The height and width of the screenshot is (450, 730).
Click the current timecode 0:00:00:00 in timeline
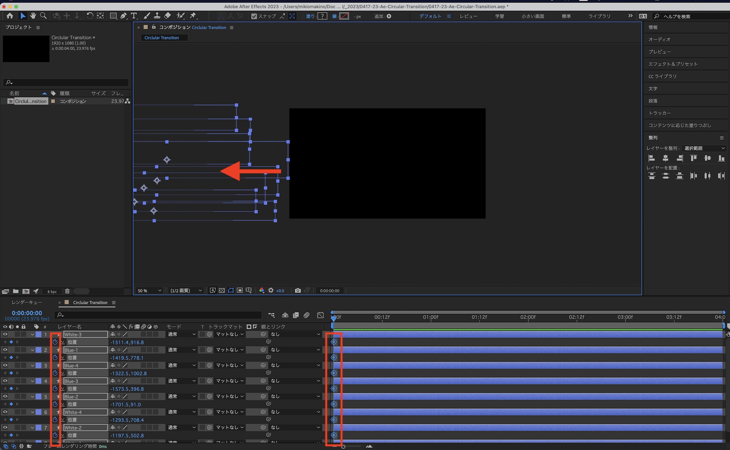pos(27,313)
